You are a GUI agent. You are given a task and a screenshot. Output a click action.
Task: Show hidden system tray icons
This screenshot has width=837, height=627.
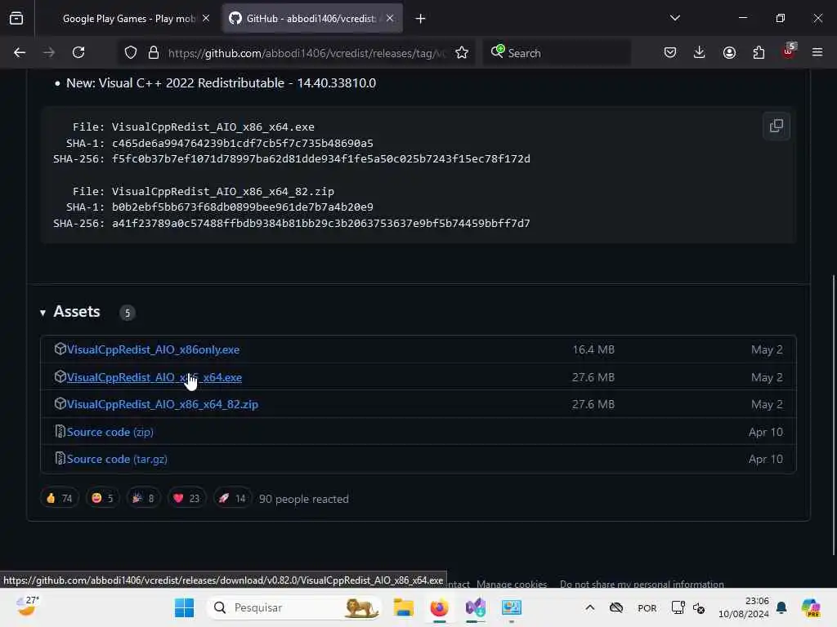tap(590, 607)
